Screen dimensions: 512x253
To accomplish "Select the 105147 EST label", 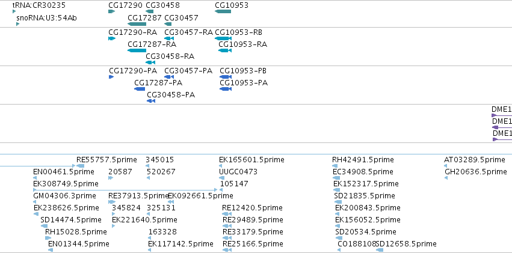I will pos(234,183).
